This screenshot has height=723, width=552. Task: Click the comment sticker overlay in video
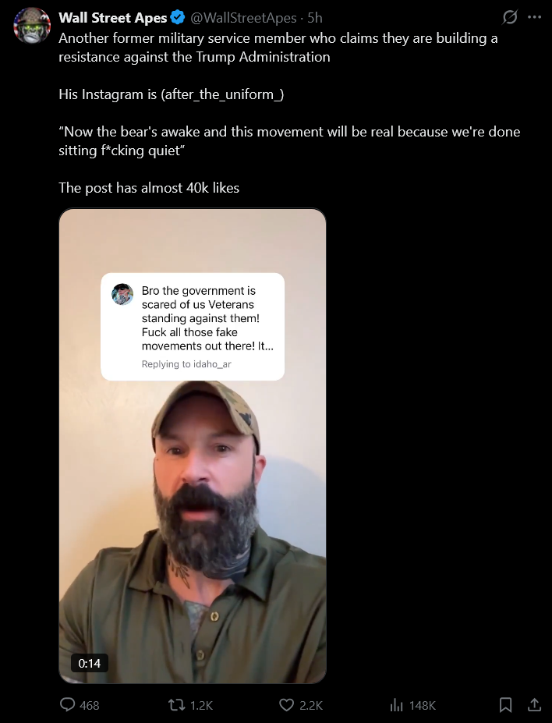(x=193, y=327)
